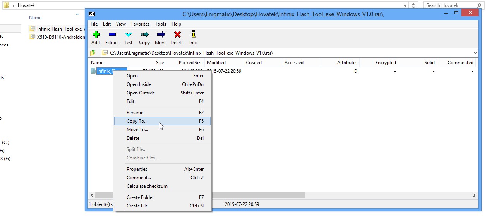Sort by the Name column header in 7-Zip
487x216 pixels.
[108, 63]
